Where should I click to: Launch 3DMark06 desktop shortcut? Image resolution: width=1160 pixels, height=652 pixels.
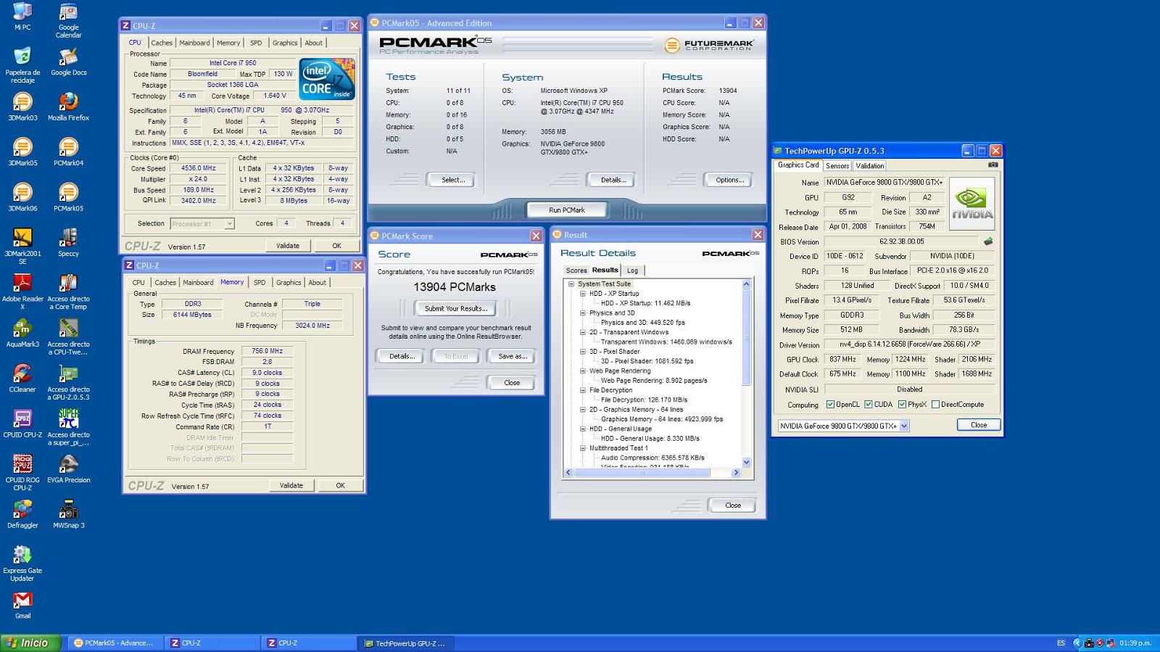pos(22,197)
